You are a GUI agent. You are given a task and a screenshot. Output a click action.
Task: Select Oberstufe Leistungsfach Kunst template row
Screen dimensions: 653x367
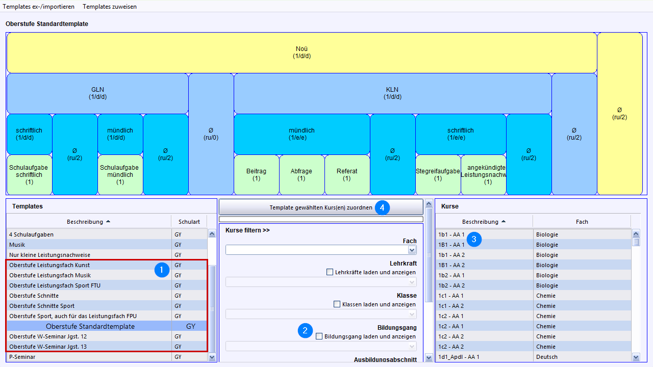pos(49,265)
